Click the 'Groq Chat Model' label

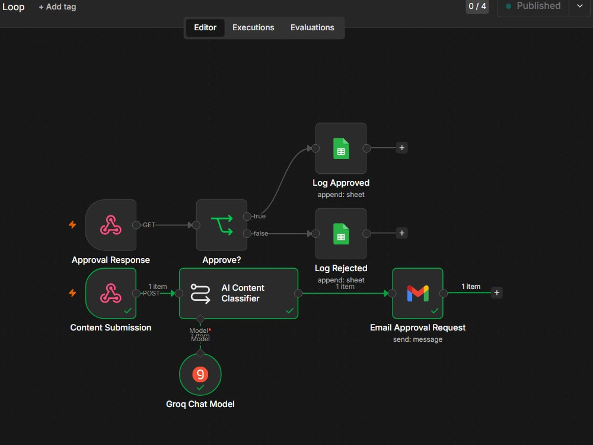pyautogui.click(x=200, y=404)
